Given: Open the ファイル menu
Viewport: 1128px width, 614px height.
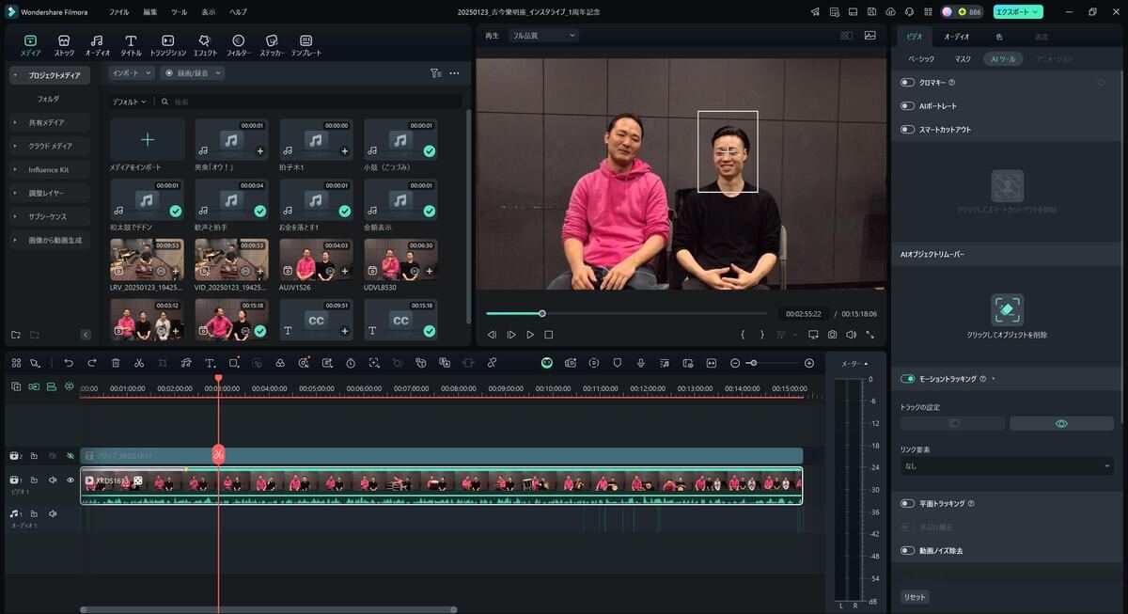Looking at the screenshot, I should [x=118, y=12].
